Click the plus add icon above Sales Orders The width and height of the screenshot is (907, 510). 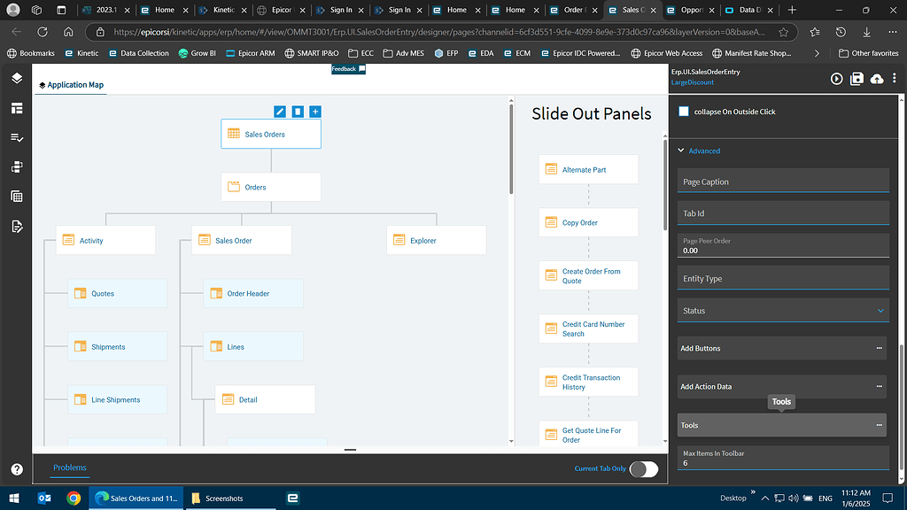[315, 112]
